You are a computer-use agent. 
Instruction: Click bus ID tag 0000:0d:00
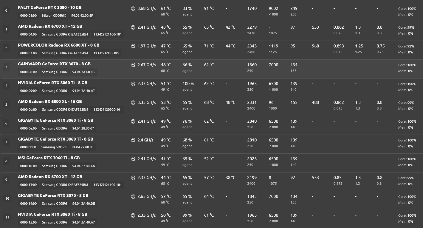(29, 110)
